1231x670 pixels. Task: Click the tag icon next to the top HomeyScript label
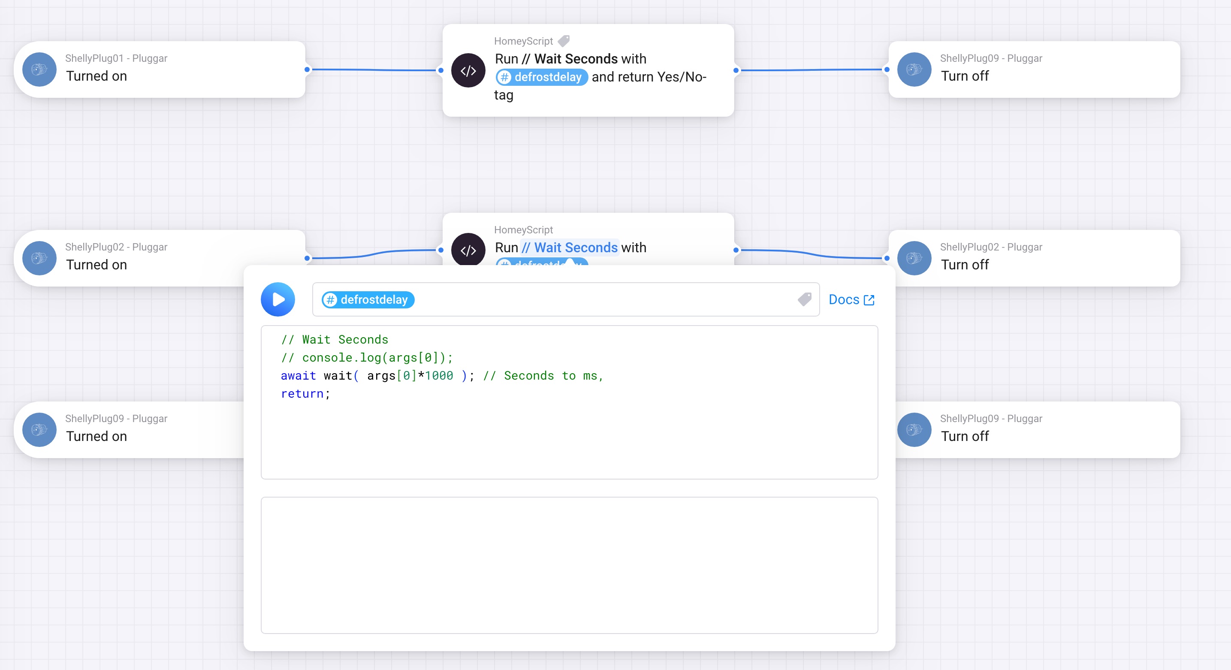click(x=564, y=41)
